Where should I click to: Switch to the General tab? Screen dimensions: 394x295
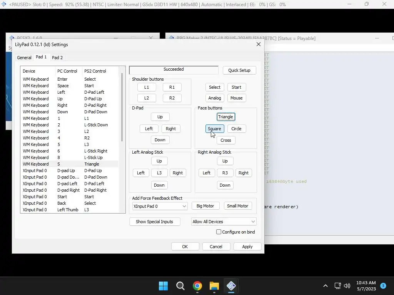point(24,58)
